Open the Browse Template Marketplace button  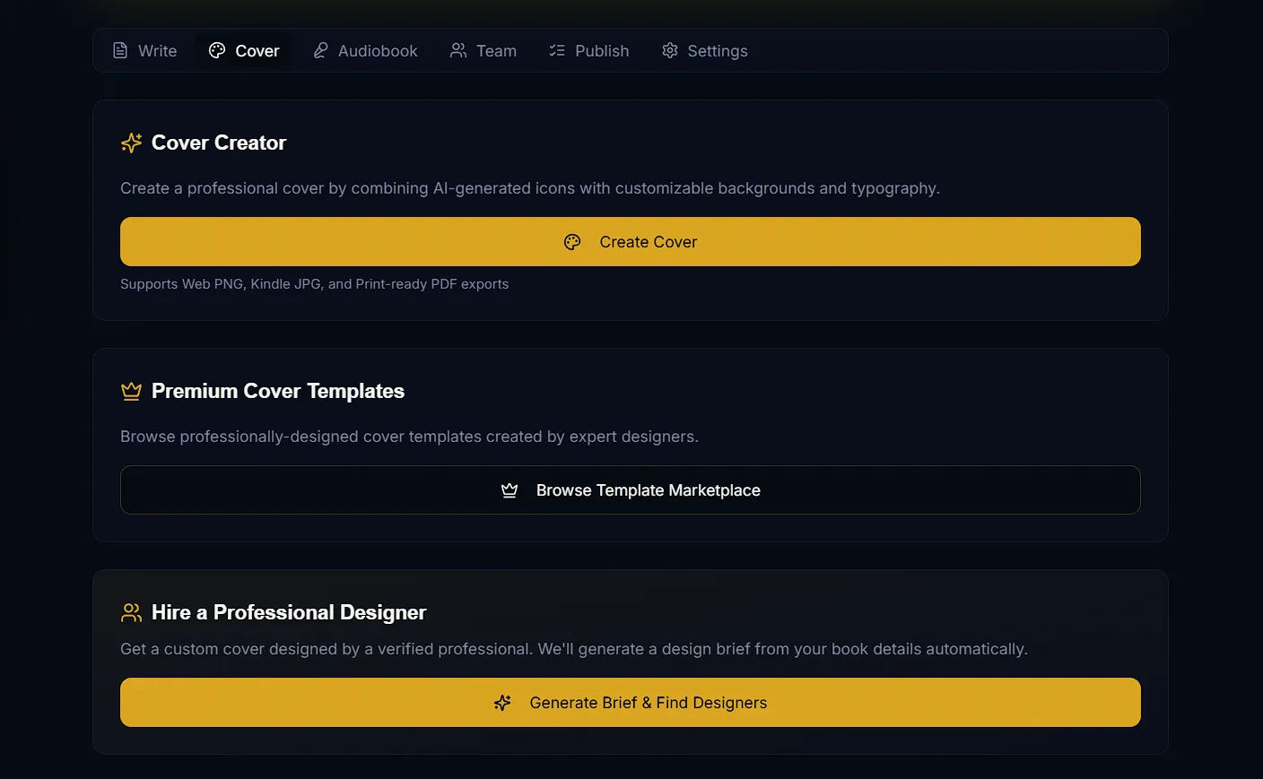[648, 490]
